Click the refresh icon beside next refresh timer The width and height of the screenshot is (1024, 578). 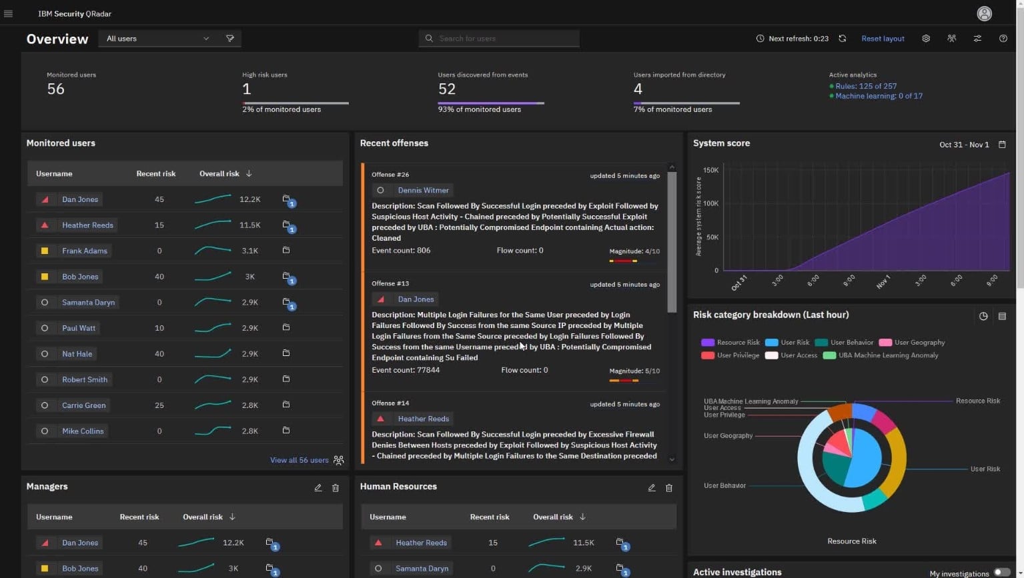843,39
